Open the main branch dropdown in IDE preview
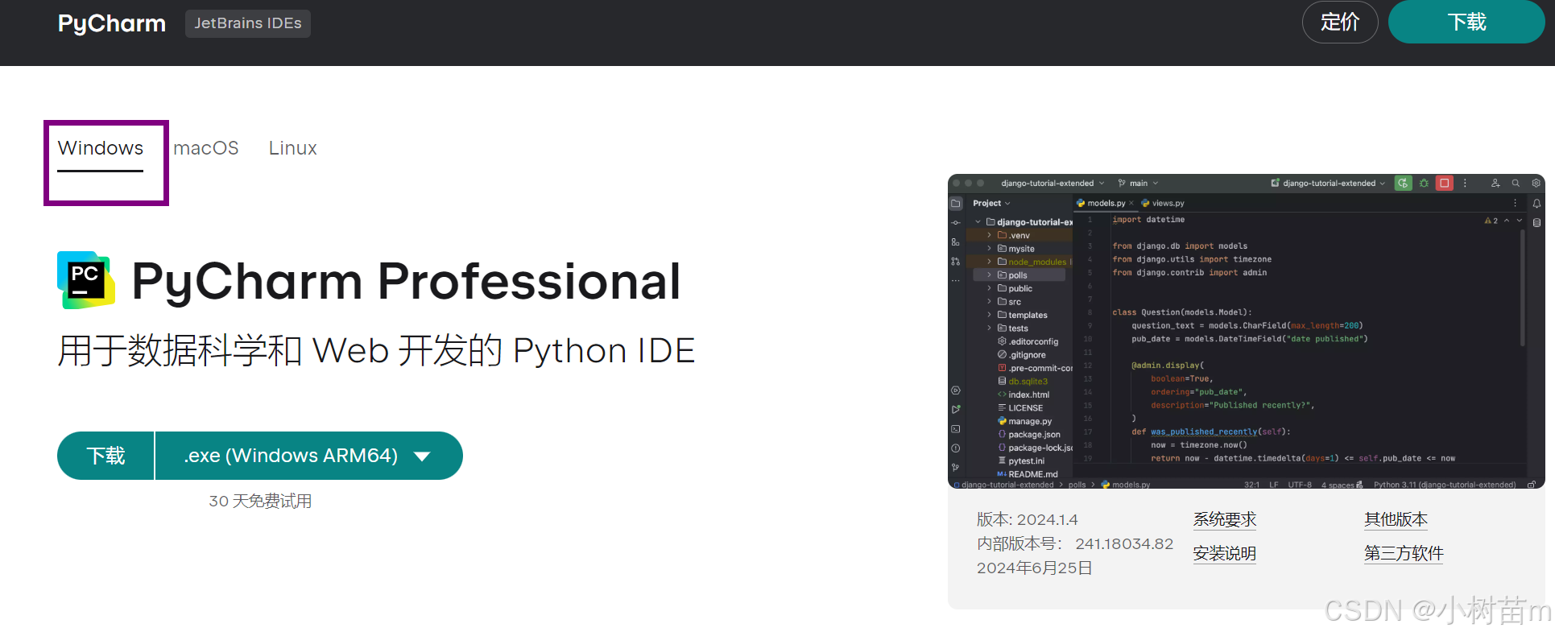The width and height of the screenshot is (1555, 636). pos(1139,184)
